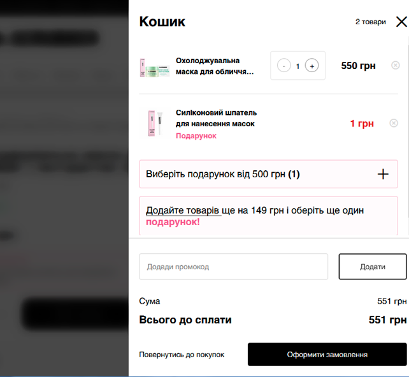Increase mask quantity with plus button
409x377 pixels.
click(x=312, y=66)
